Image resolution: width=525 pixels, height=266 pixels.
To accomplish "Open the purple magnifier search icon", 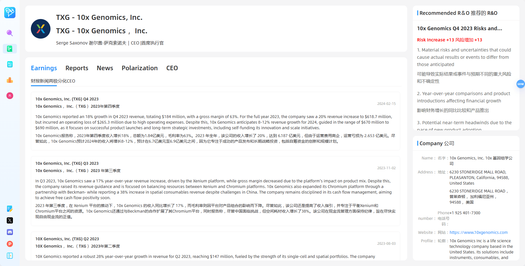I will [x=10, y=33].
